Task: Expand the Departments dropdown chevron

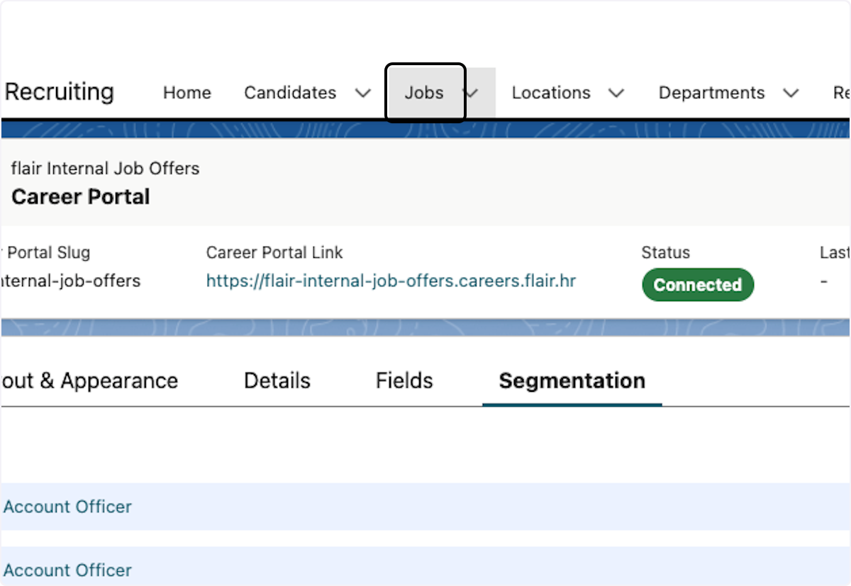Action: pos(791,93)
